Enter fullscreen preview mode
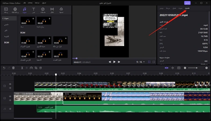211x121 pixels. (x=154, y=62)
